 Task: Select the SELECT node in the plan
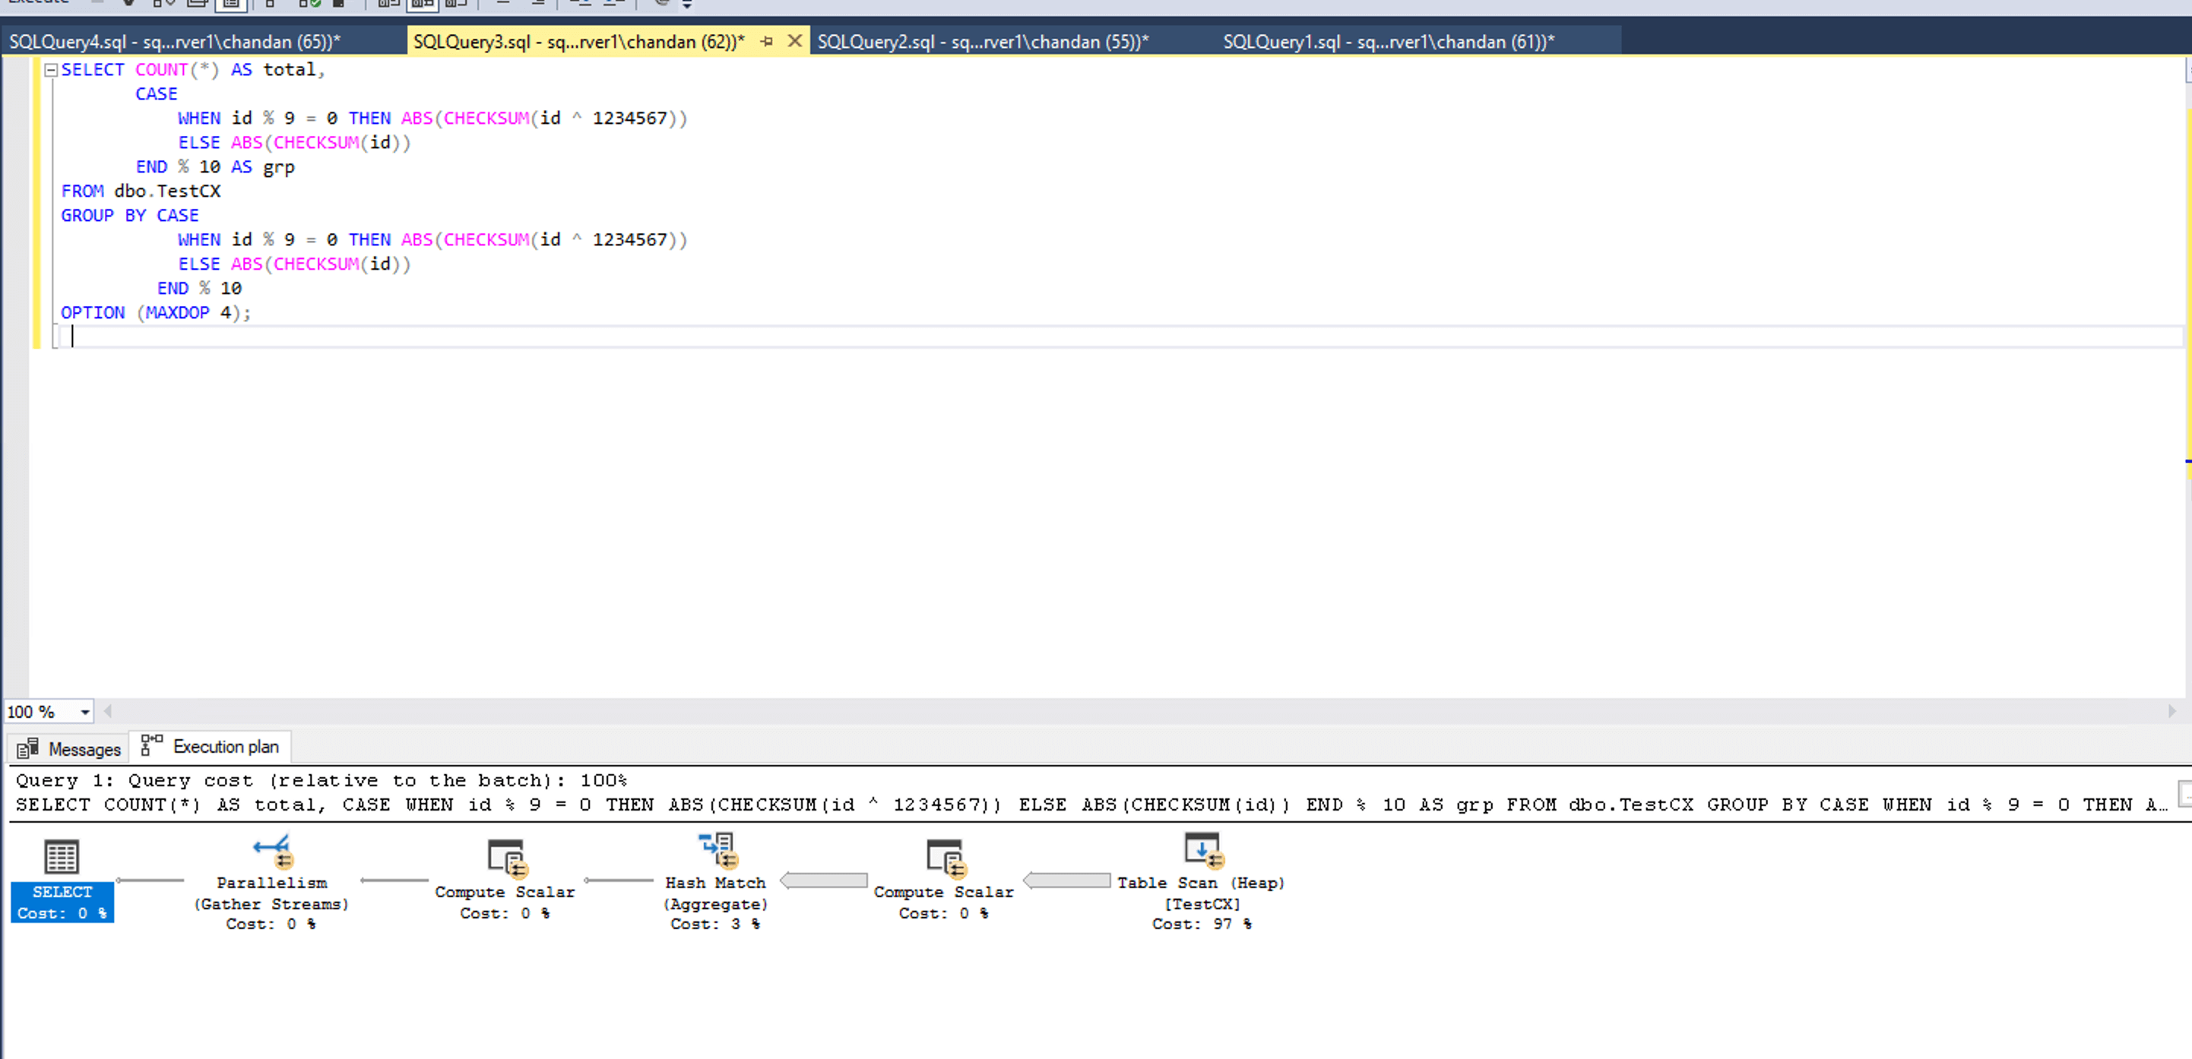coord(62,858)
